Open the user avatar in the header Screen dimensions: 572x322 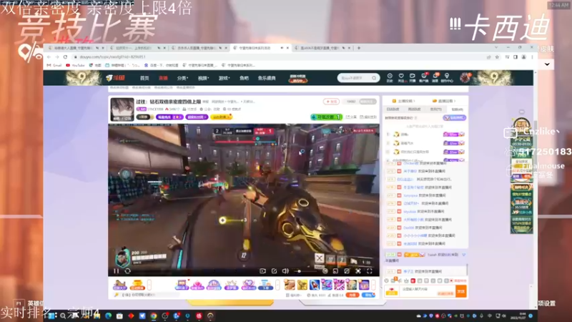(x=465, y=77)
